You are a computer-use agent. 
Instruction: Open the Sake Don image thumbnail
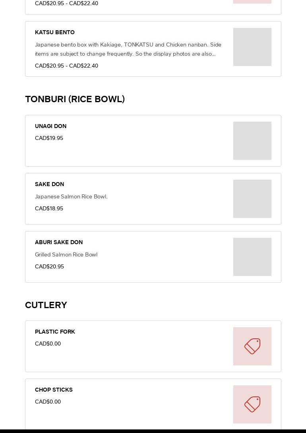point(252,199)
